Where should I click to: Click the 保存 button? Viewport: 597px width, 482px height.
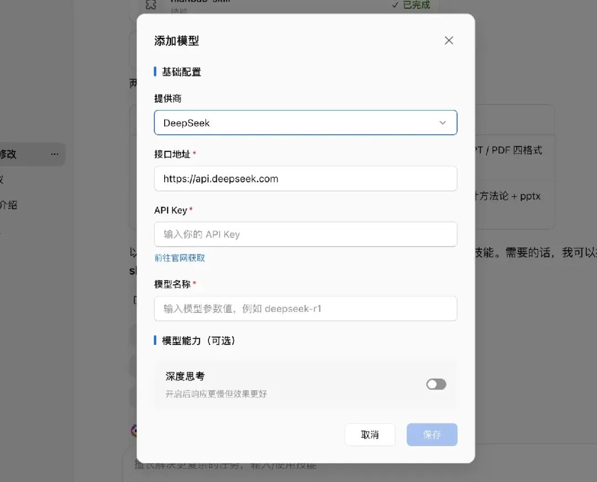click(x=432, y=434)
